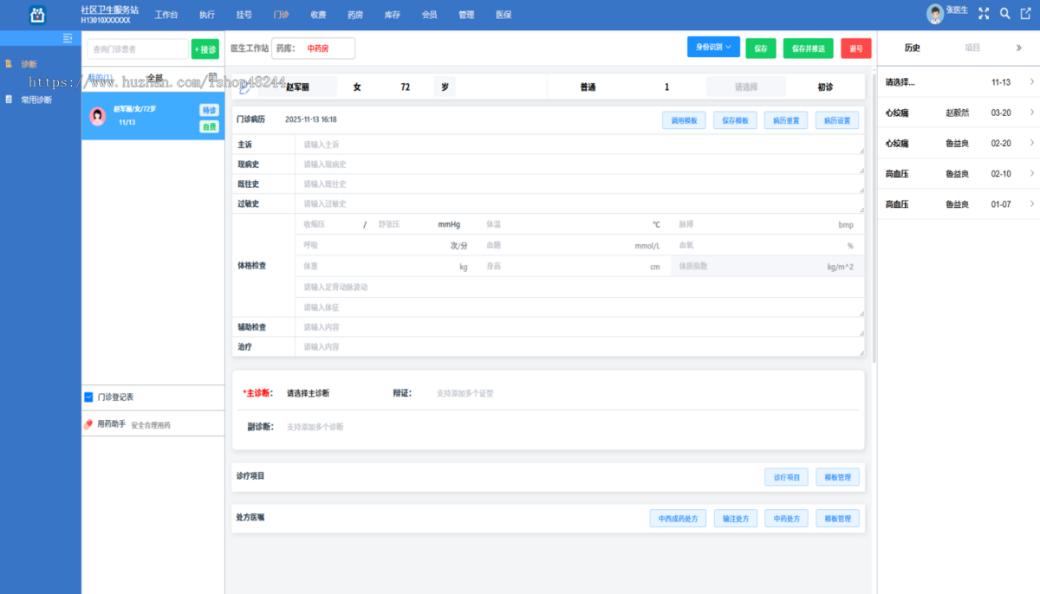
Task: Expand the 高血压 02-10 history record
Action: (1031, 173)
